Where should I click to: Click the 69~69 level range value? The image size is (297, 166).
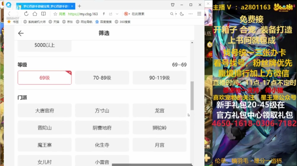[179, 65]
